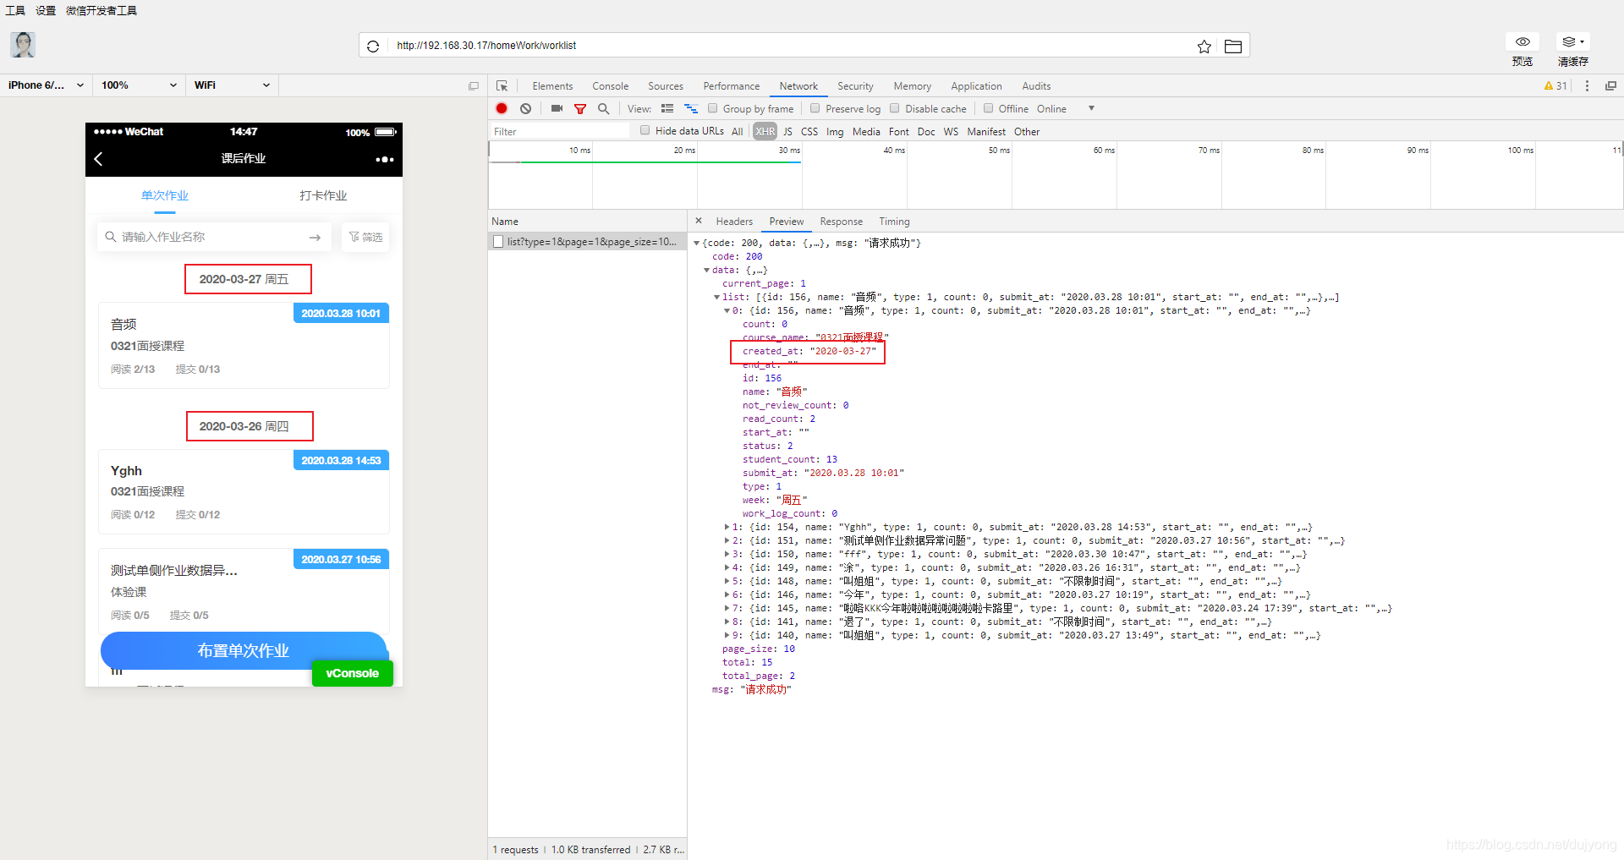This screenshot has width=1624, height=860.
Task: Open the Response tab
Action: coord(841,222)
